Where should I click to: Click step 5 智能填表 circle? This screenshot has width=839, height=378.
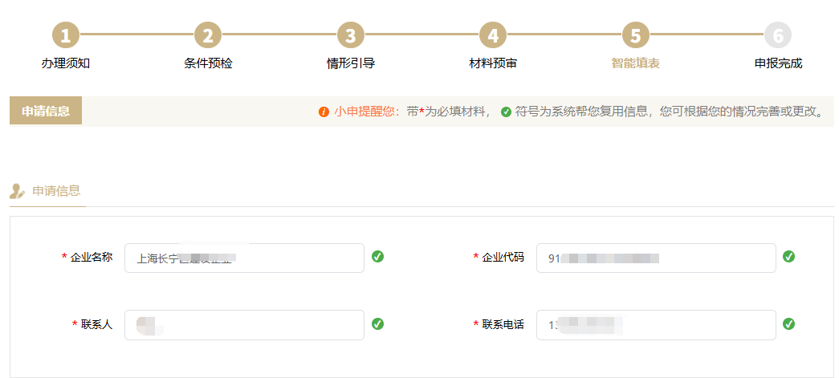coord(635,35)
